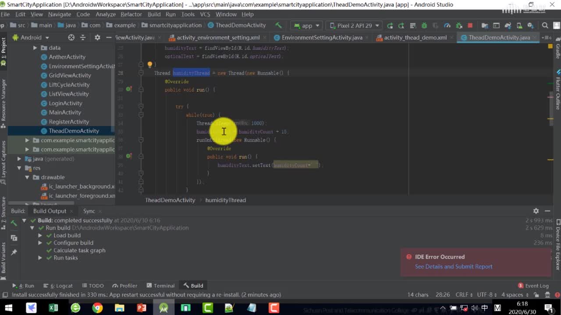
Task: Switch to EnvironmentSettingActivity.java tab
Action: [322, 38]
